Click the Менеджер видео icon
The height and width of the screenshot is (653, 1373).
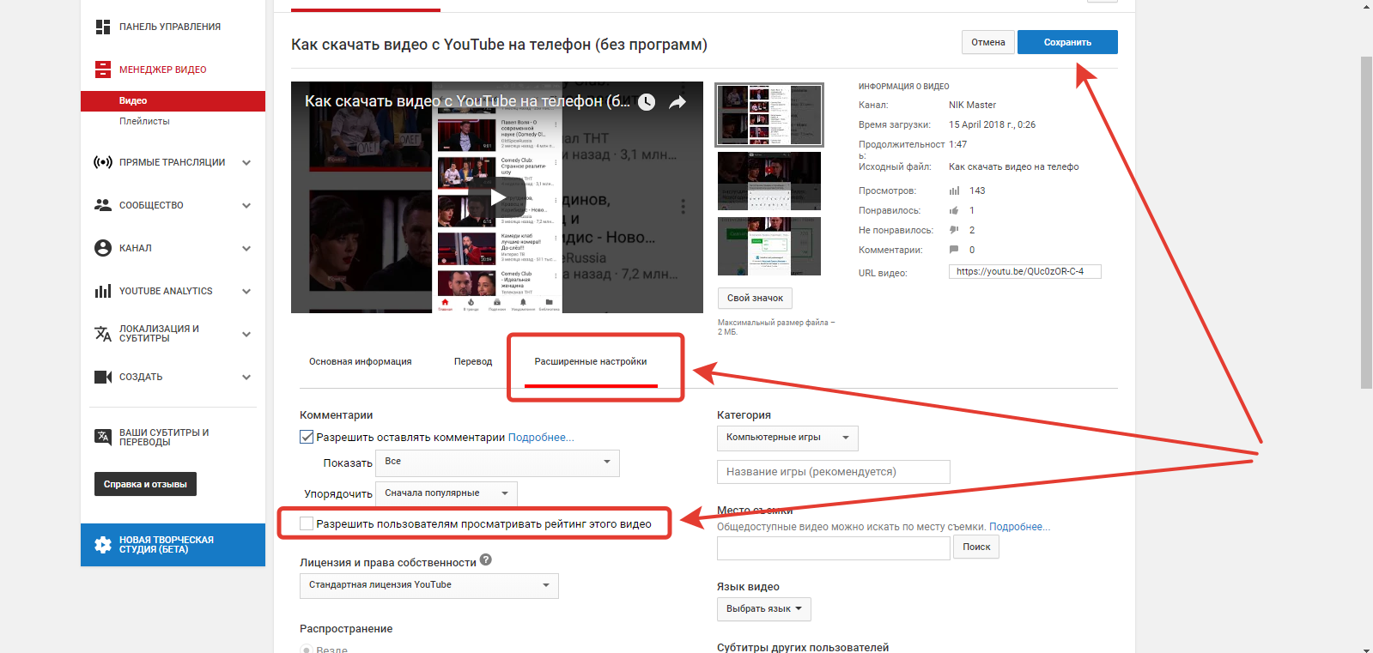pyautogui.click(x=103, y=70)
